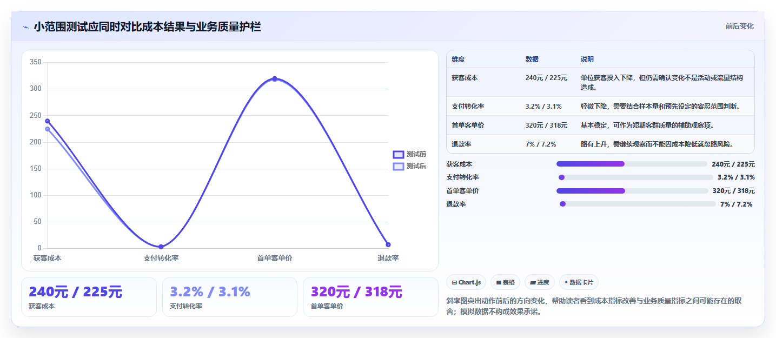Click the 数据 column header

(x=532, y=59)
